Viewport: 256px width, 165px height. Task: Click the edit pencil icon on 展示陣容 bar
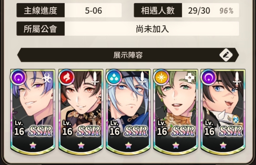[x=226, y=55]
